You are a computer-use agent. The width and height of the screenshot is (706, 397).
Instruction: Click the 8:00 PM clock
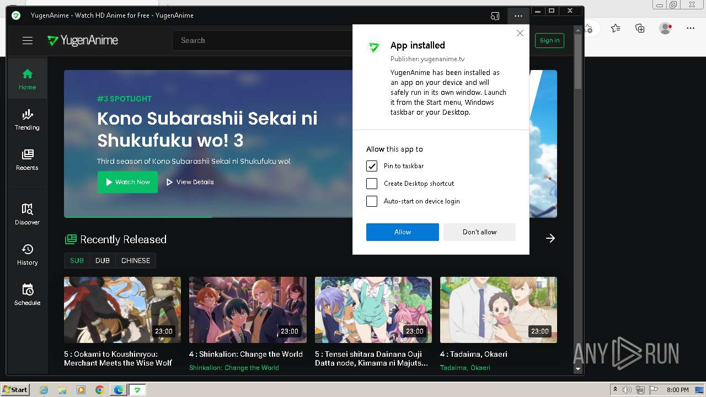(678, 390)
